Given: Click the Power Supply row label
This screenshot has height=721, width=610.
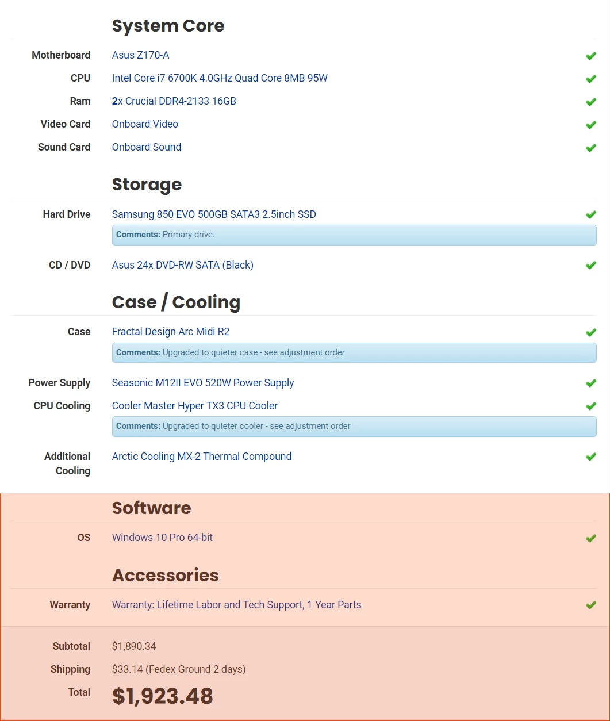Looking at the screenshot, I should [x=60, y=383].
